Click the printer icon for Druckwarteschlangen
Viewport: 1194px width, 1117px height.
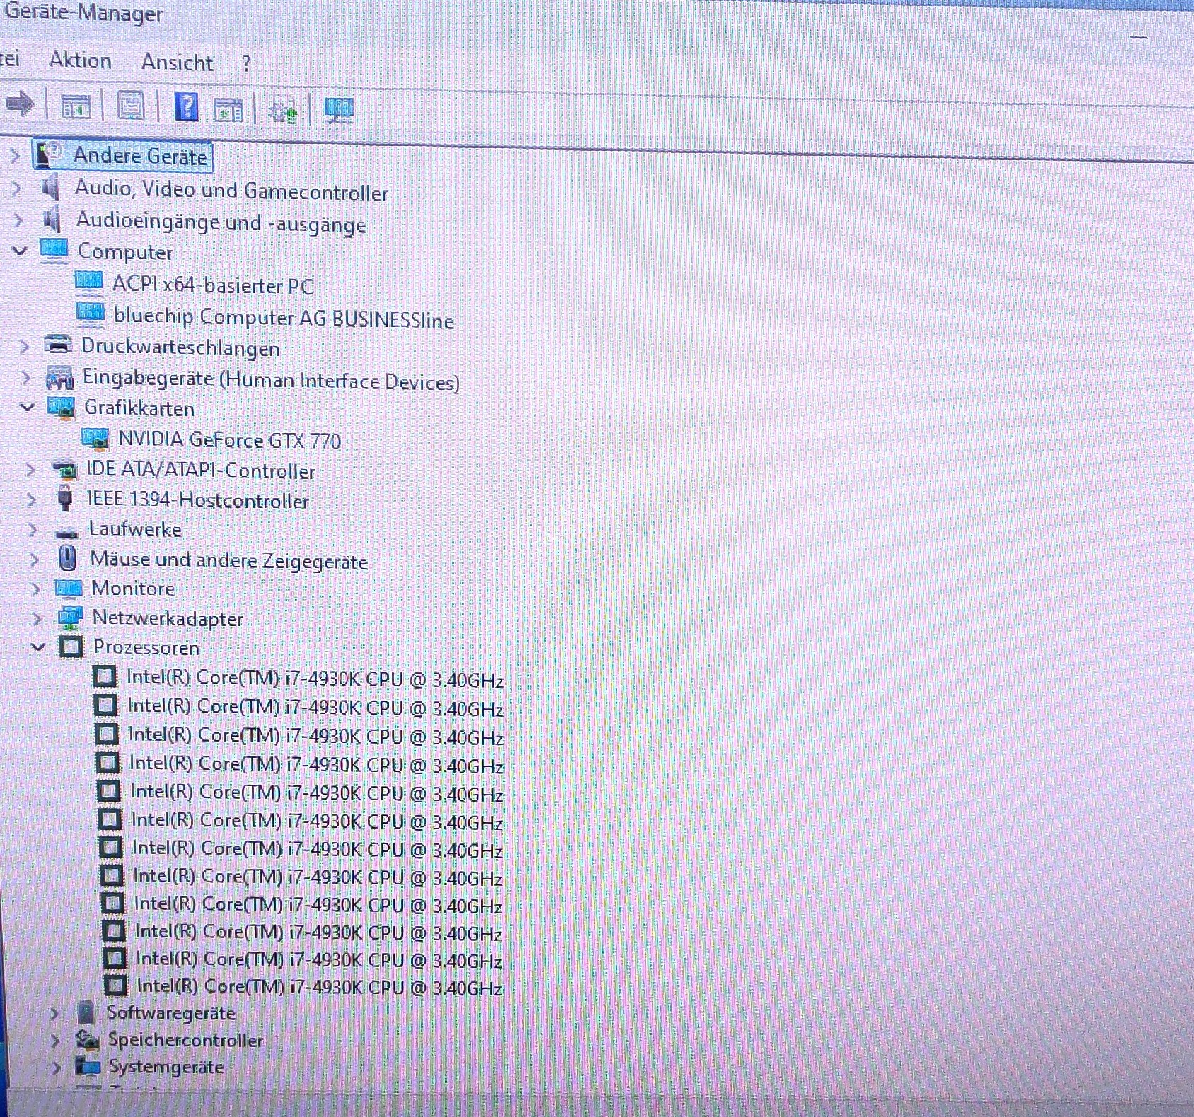59,345
